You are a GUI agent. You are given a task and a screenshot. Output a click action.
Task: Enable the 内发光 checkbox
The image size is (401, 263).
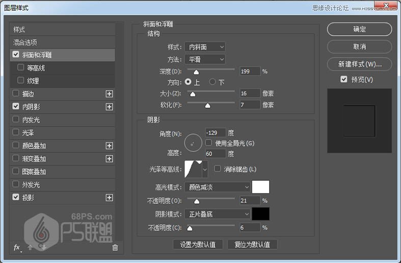(x=16, y=119)
